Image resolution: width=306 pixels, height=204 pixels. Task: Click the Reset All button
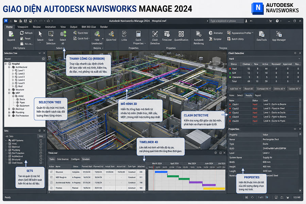pyautogui.click(x=249, y=89)
